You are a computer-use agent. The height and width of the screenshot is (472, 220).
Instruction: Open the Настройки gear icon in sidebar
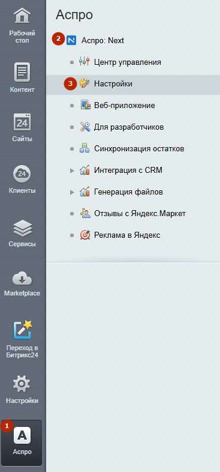pos(22,384)
